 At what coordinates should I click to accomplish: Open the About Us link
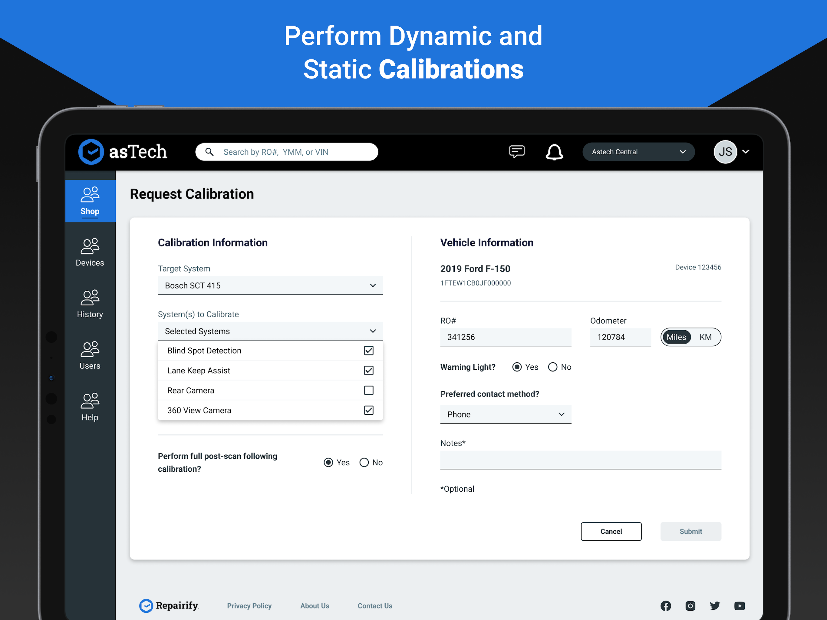[x=315, y=606]
